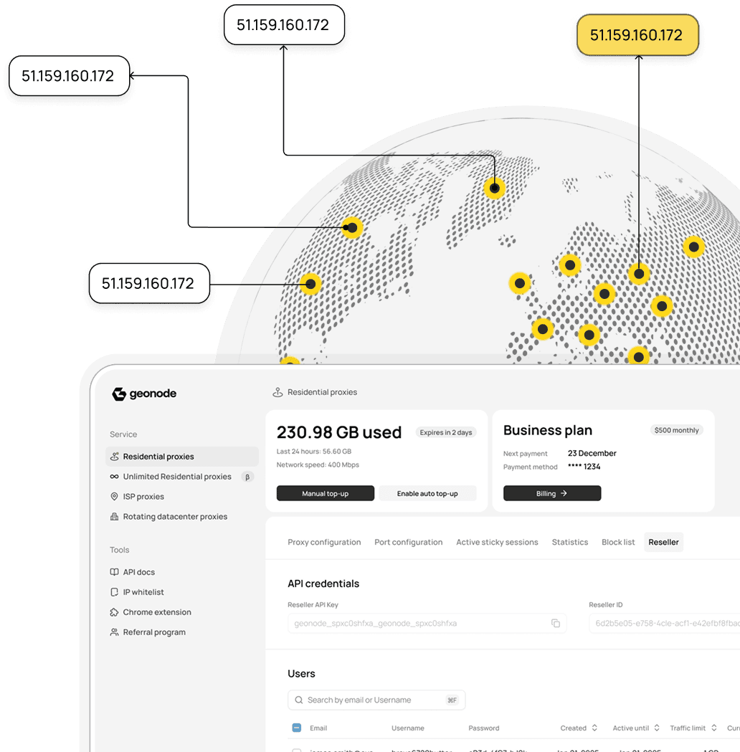Click the Password column header
The width and height of the screenshot is (740, 752).
tap(483, 728)
